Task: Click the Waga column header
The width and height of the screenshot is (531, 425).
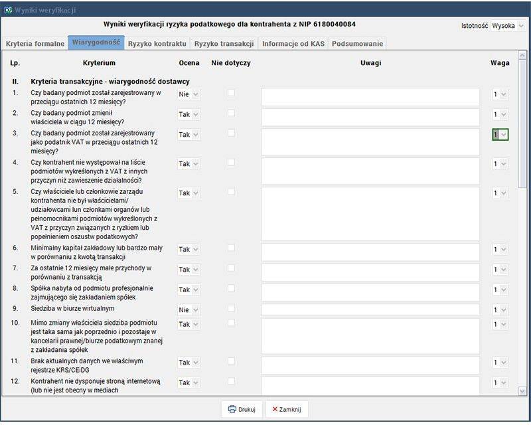Action: pyautogui.click(x=500, y=62)
